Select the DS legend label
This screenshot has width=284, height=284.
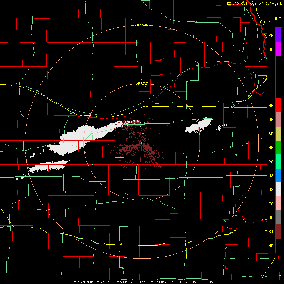(x=271, y=190)
